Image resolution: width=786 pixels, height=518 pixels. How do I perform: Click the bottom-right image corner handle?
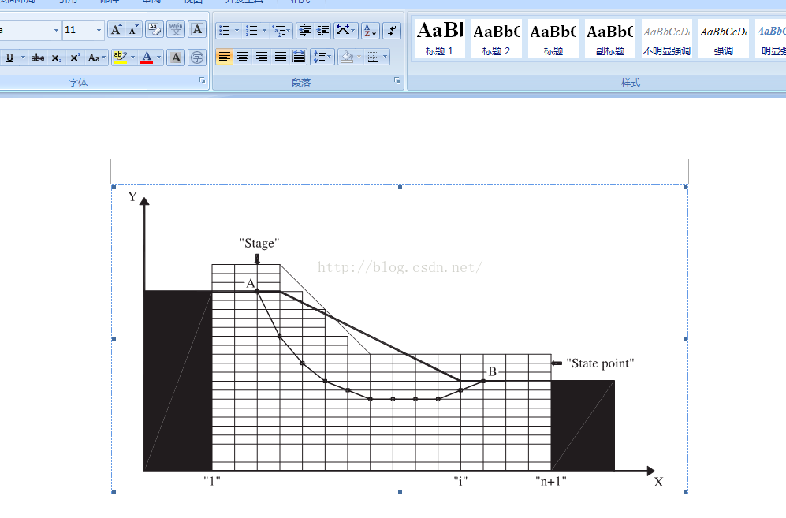686,492
